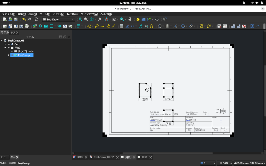Click the camera Active View icon
266x166 pixels.
(46, 26)
